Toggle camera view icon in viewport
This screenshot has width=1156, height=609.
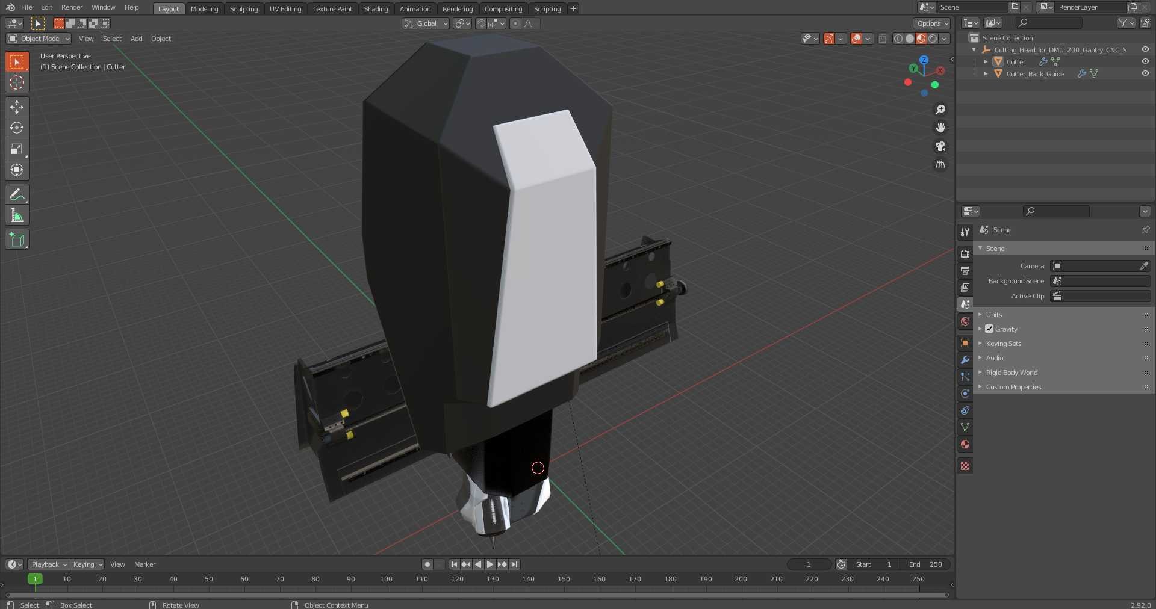pos(940,146)
